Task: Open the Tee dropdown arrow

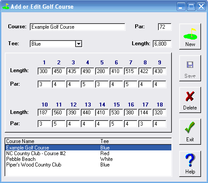Action: (x=78, y=44)
